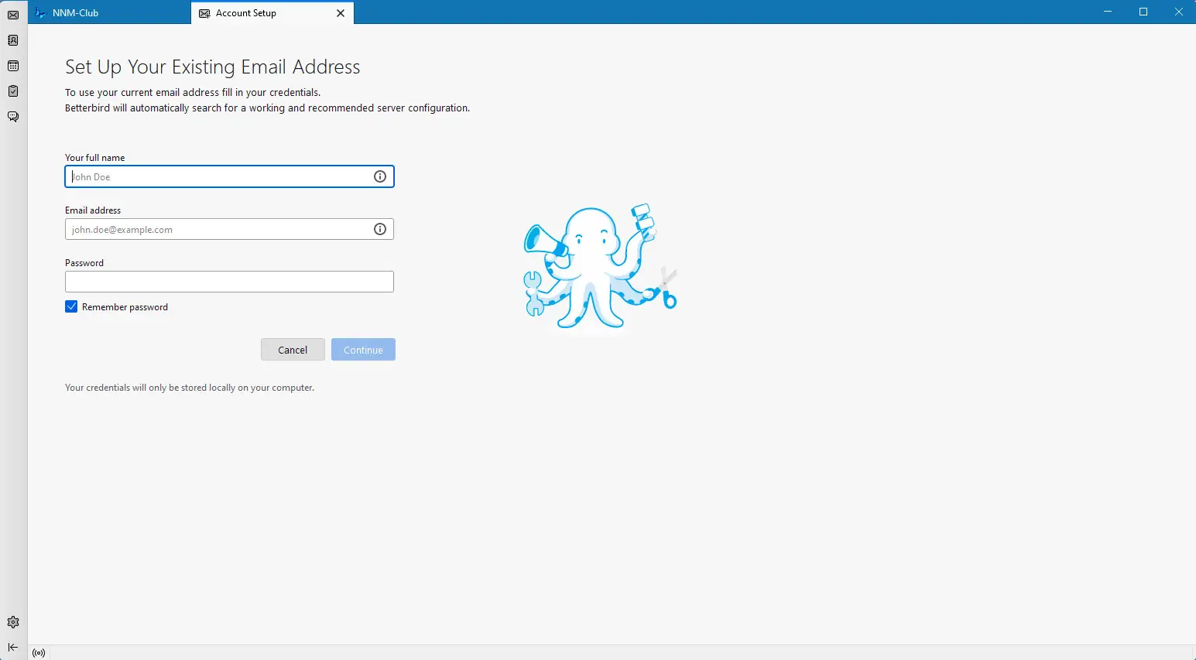Show info for full name field
This screenshot has width=1196, height=660.
coord(380,176)
